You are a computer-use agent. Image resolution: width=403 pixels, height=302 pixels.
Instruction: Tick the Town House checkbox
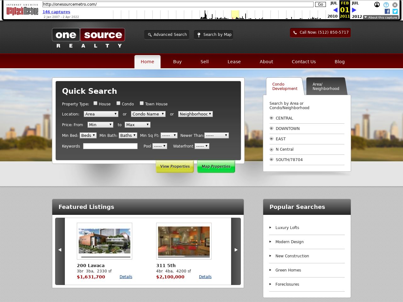(142, 103)
